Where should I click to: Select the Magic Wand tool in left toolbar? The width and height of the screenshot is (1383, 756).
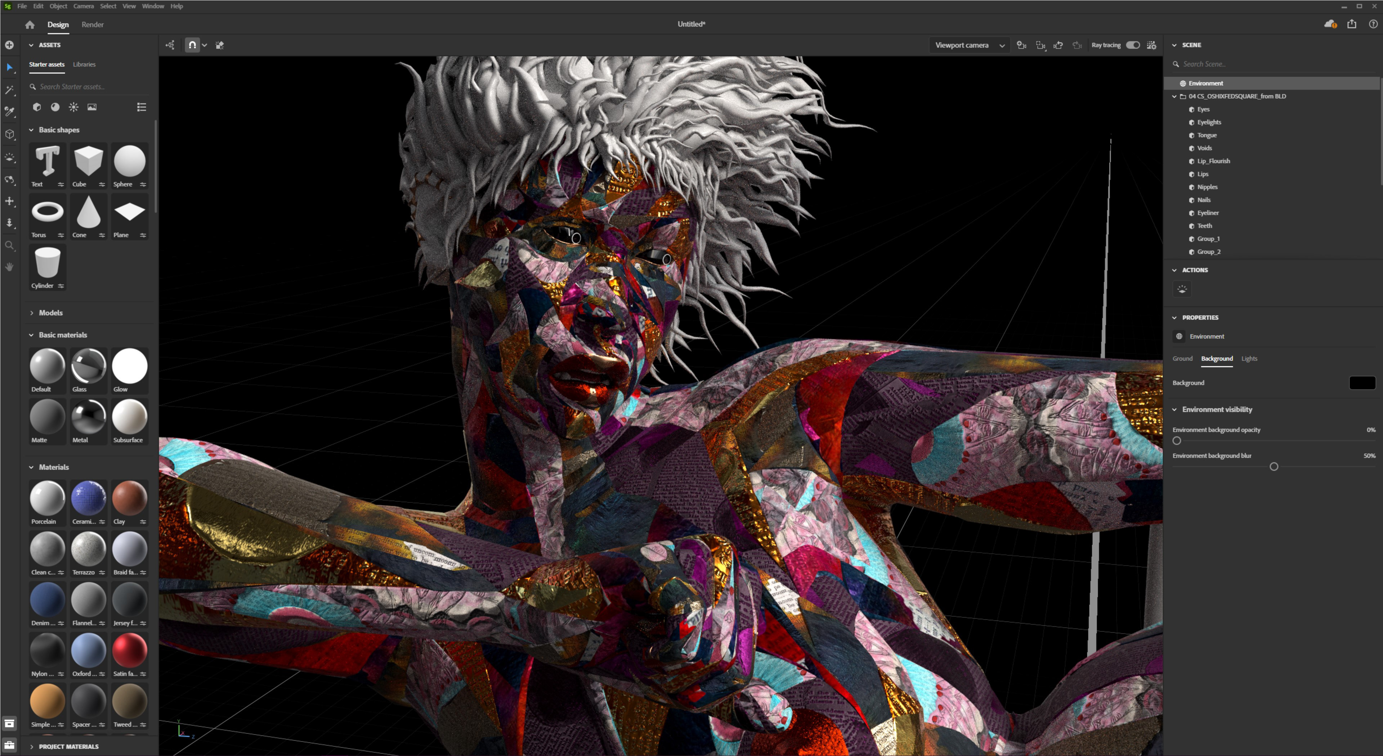pyautogui.click(x=10, y=90)
